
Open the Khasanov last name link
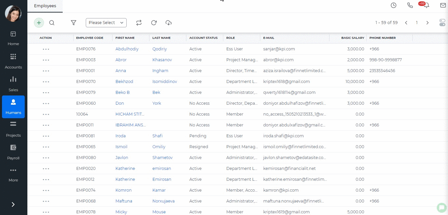click(162, 60)
